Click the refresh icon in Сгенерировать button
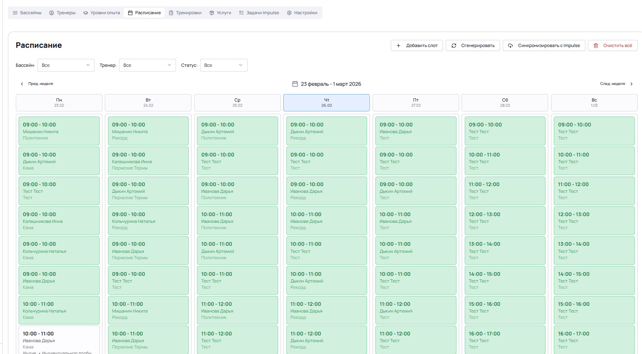Viewport: 642px width, 354px height. [454, 45]
